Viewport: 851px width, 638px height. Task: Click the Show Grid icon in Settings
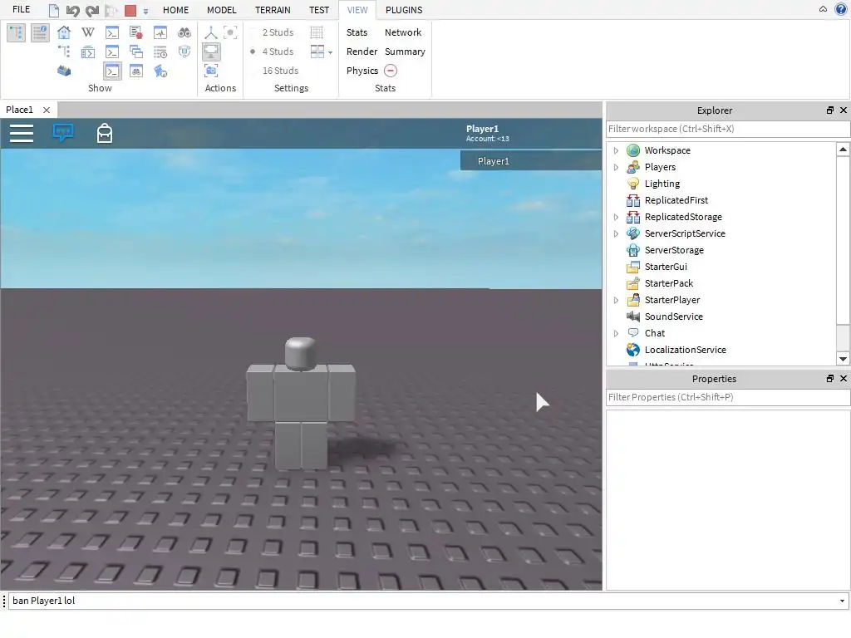(317, 32)
